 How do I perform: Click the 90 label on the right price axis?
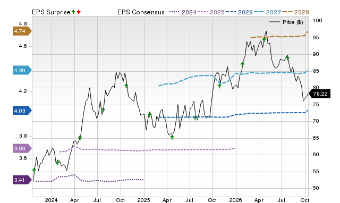click(x=316, y=54)
